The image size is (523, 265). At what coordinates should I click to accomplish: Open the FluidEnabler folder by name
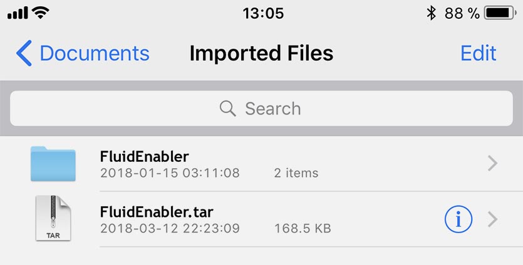coord(144,156)
